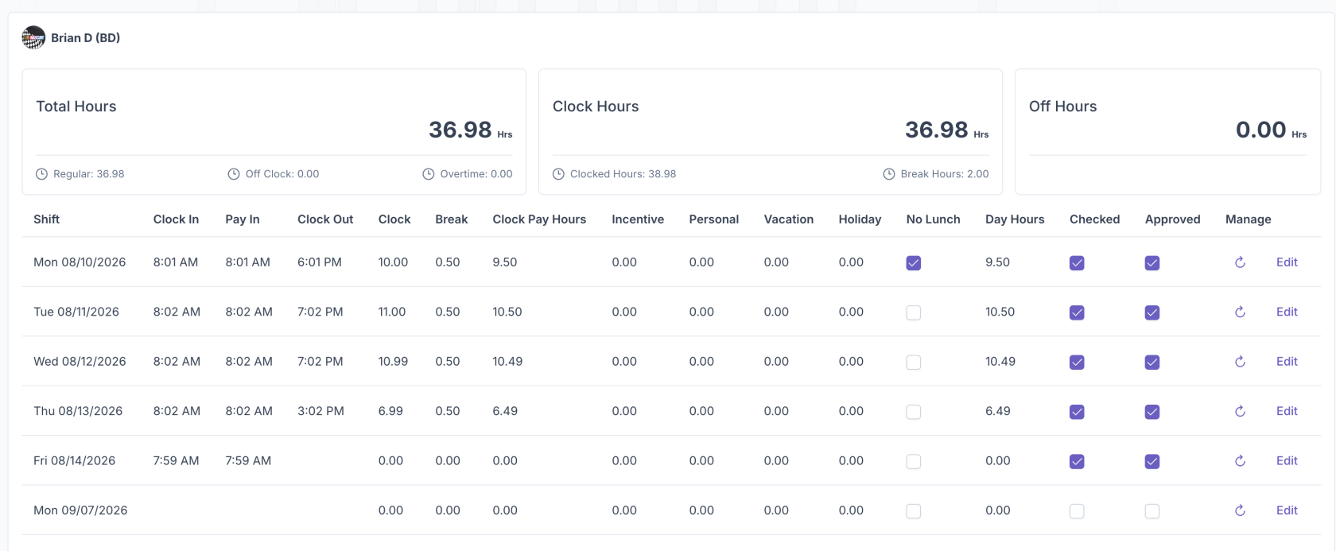
Task: Click the 7:59 AM Clock In time
Action: (x=177, y=460)
